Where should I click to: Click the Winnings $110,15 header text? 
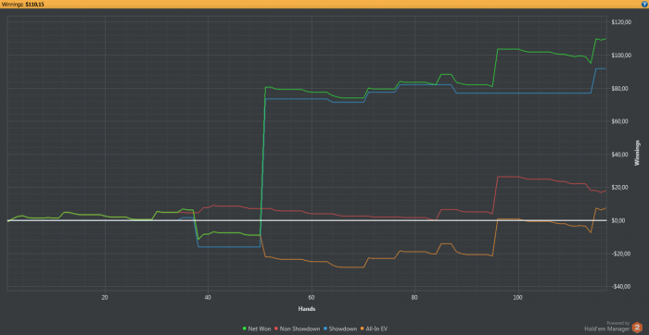coord(23,4)
